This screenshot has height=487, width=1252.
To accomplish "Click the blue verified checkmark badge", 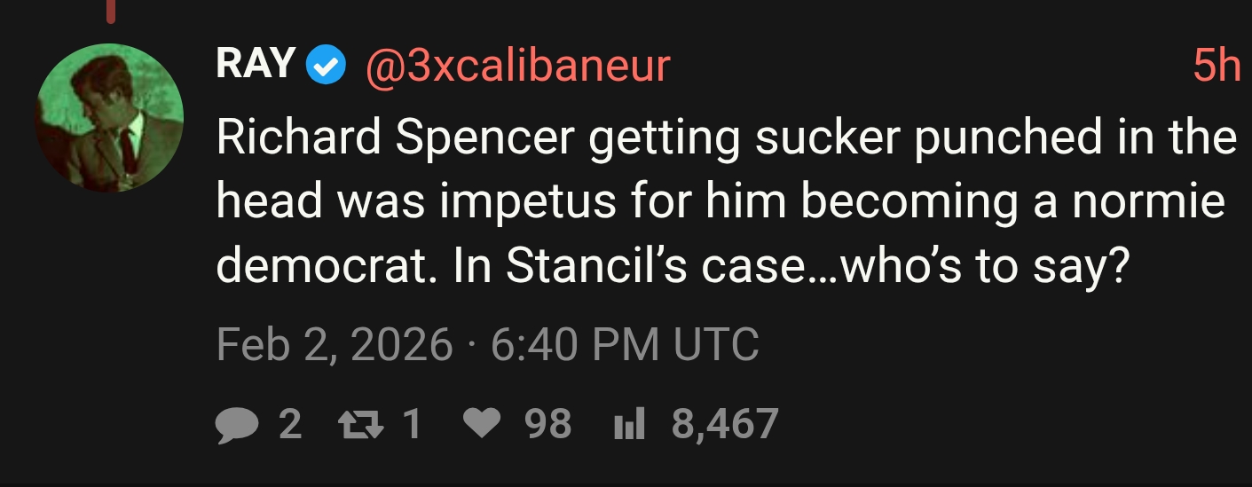I will [327, 67].
